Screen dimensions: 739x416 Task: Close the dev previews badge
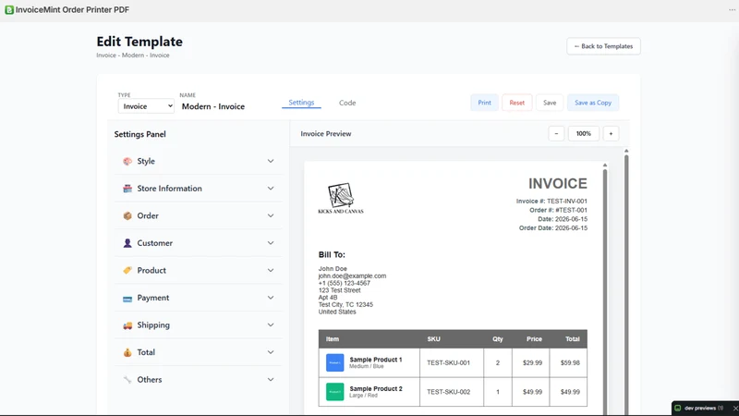click(734, 409)
